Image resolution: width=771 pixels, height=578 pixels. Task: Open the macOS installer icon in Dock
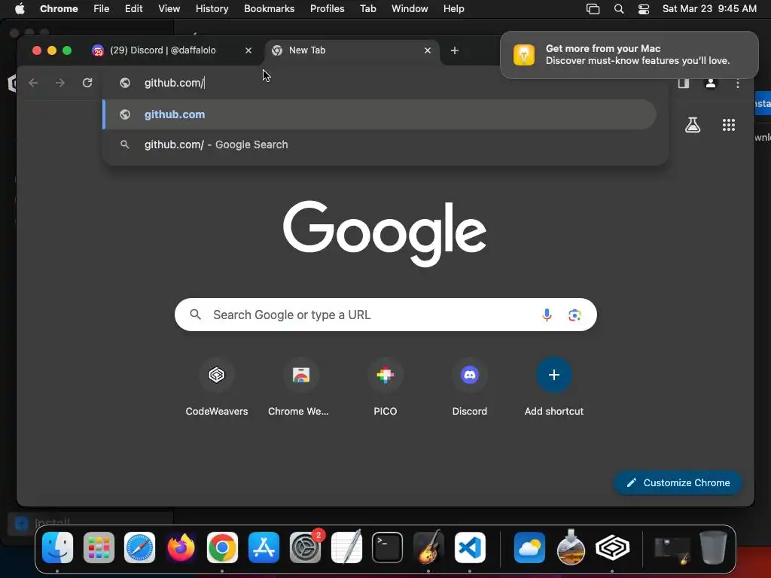571,547
